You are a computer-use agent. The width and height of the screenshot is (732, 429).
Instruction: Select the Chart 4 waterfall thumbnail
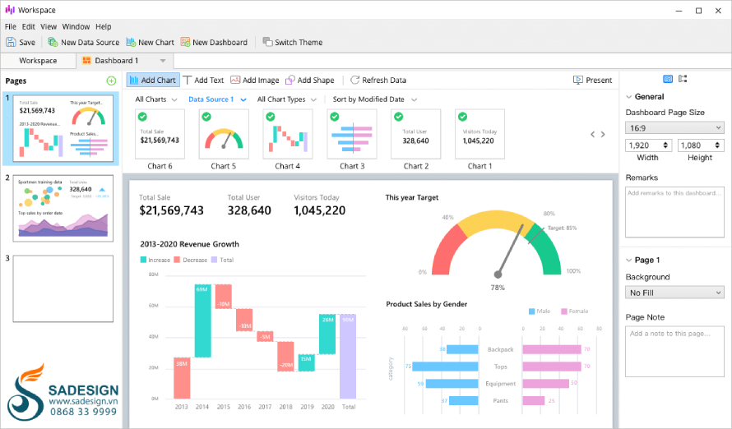click(288, 134)
